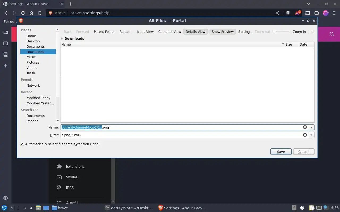Click the Save button
Image resolution: width=340 pixels, height=212 pixels.
point(281,152)
